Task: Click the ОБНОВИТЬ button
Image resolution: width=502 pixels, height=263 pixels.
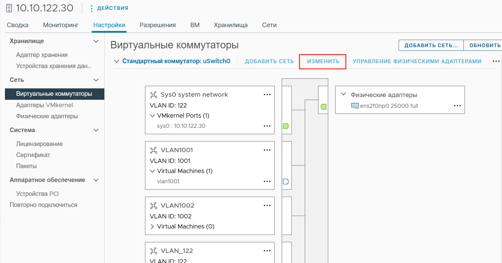Action: pyautogui.click(x=483, y=45)
